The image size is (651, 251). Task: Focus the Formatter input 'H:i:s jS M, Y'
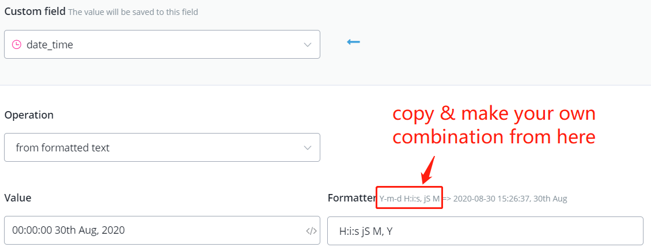[x=484, y=231]
